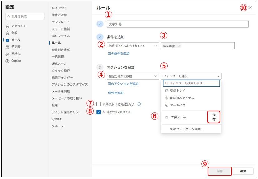Click 別の条件を追加 link
Screen dimensions: 258x179
[119, 54]
